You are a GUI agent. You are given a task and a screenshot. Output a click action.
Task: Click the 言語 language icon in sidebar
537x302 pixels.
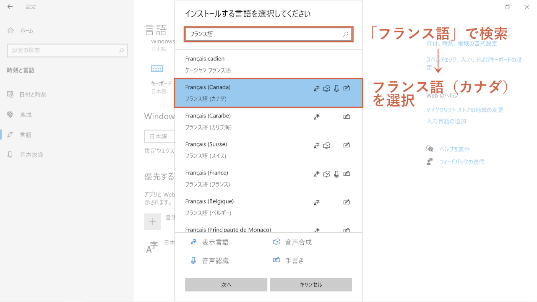click(10, 135)
